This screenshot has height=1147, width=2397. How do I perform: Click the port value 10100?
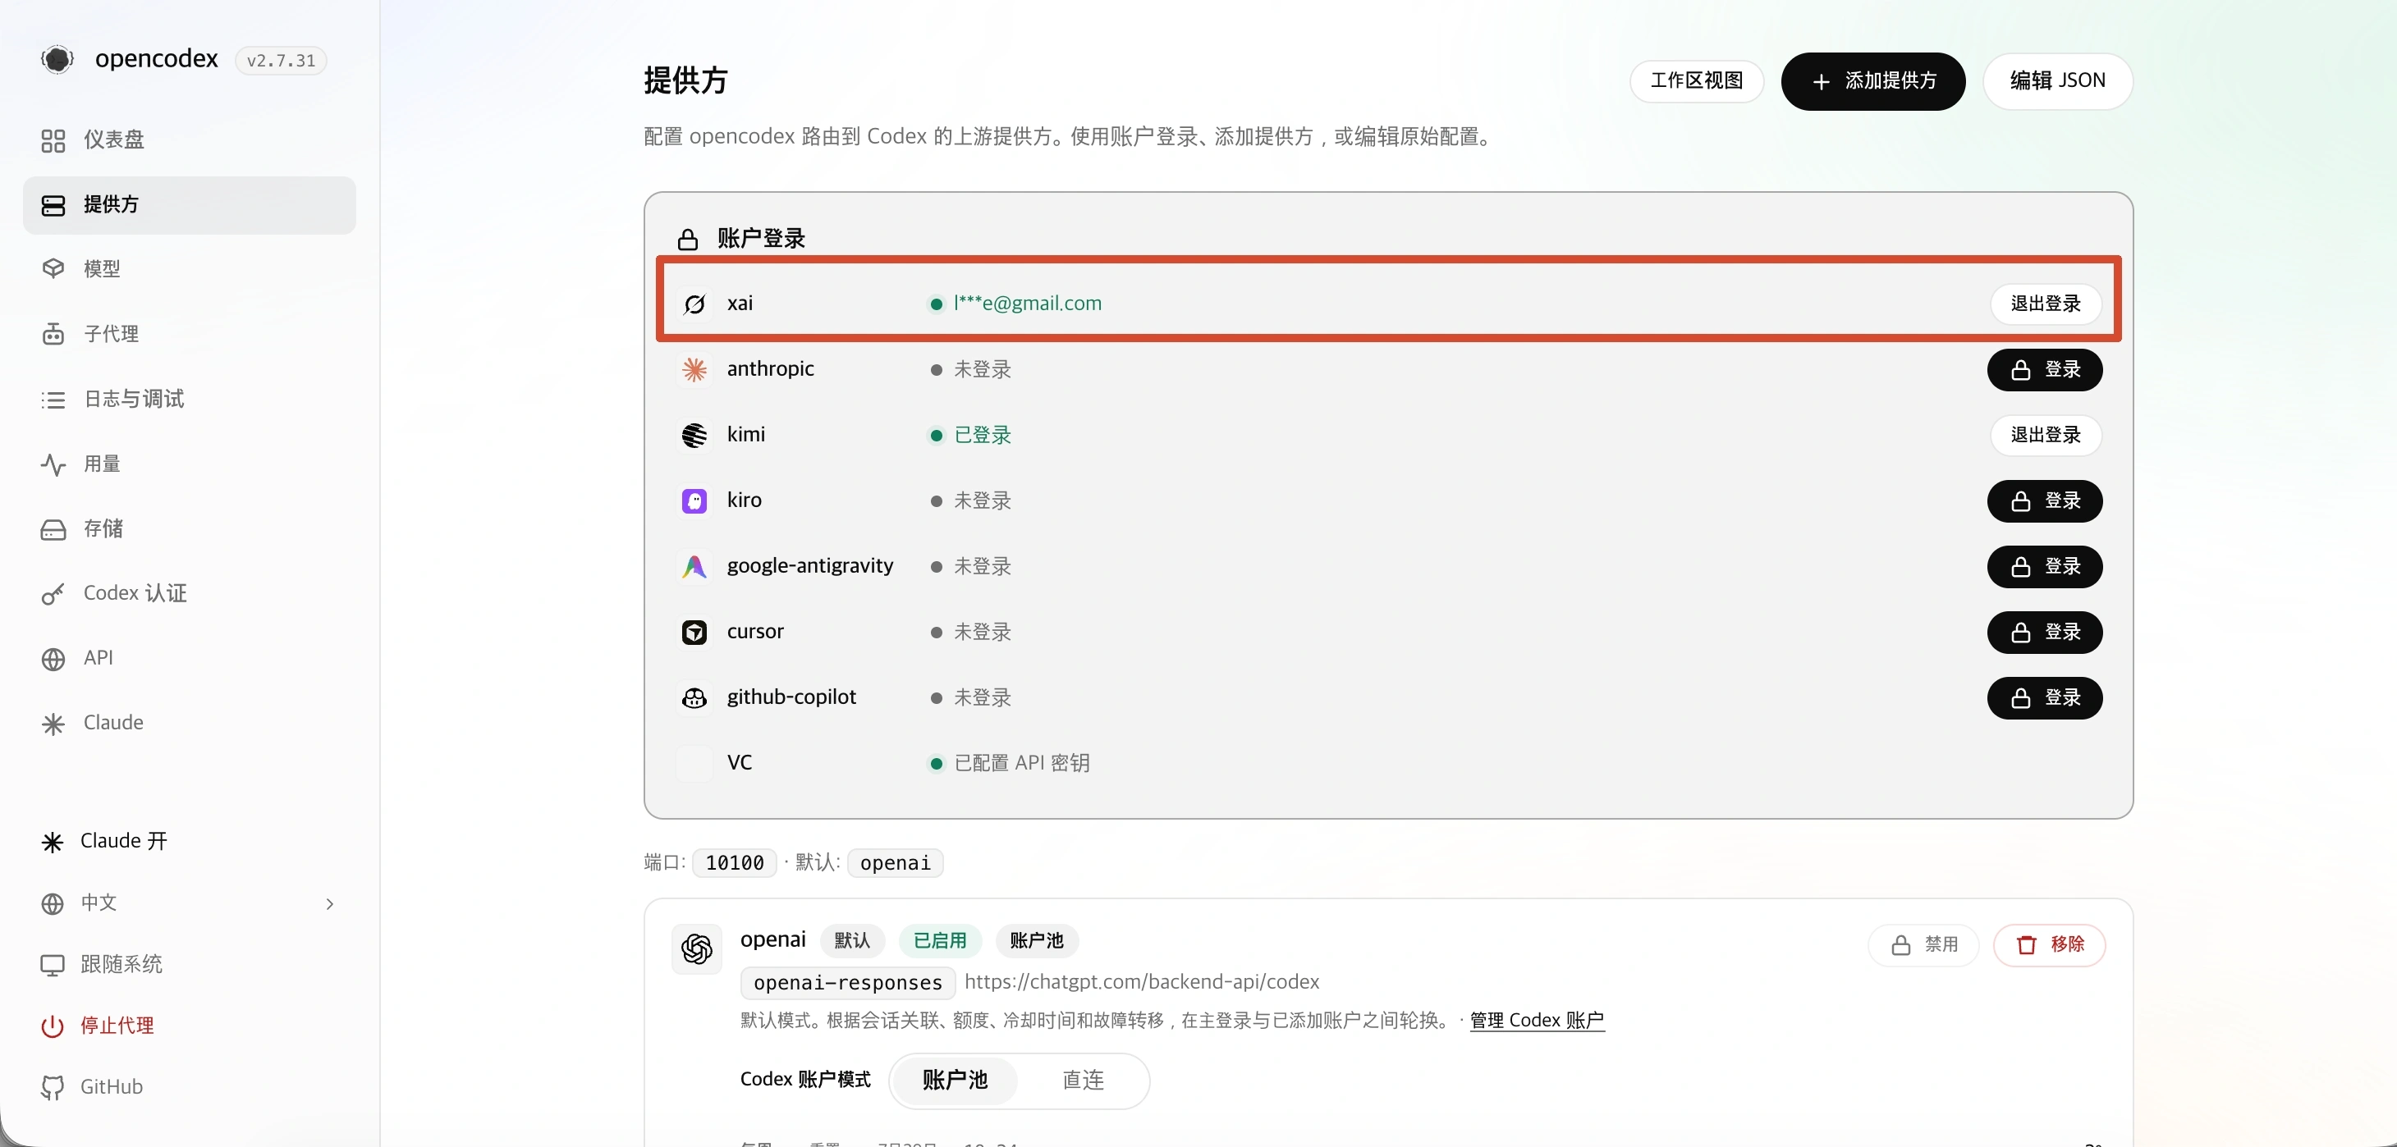pyautogui.click(x=734, y=863)
